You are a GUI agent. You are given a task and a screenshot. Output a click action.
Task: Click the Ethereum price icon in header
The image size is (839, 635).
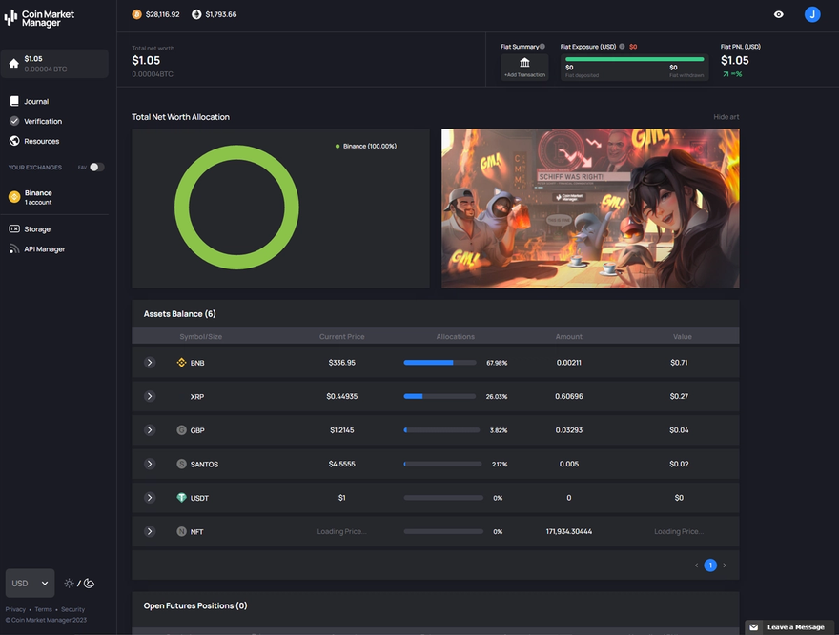(196, 14)
